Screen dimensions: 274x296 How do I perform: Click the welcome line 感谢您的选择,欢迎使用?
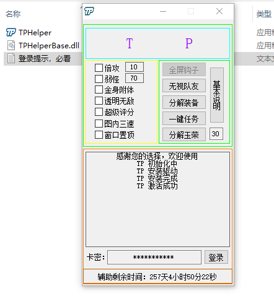(x=157, y=156)
